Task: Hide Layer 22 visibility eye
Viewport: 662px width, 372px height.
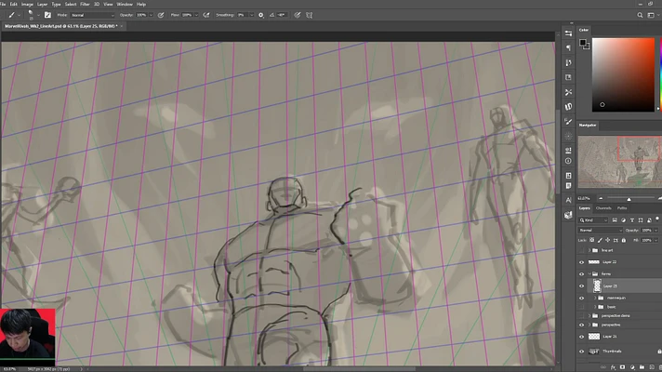Action: [581, 262]
